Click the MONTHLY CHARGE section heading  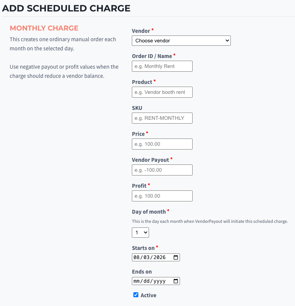(44, 28)
